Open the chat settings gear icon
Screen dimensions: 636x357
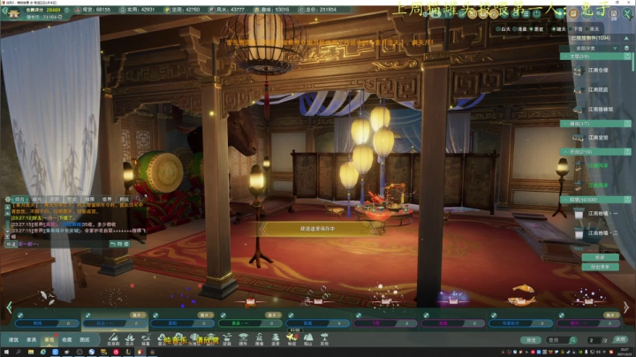pos(8,199)
